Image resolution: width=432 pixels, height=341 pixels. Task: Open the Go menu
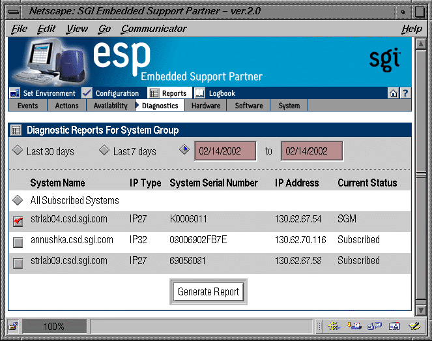pos(105,29)
